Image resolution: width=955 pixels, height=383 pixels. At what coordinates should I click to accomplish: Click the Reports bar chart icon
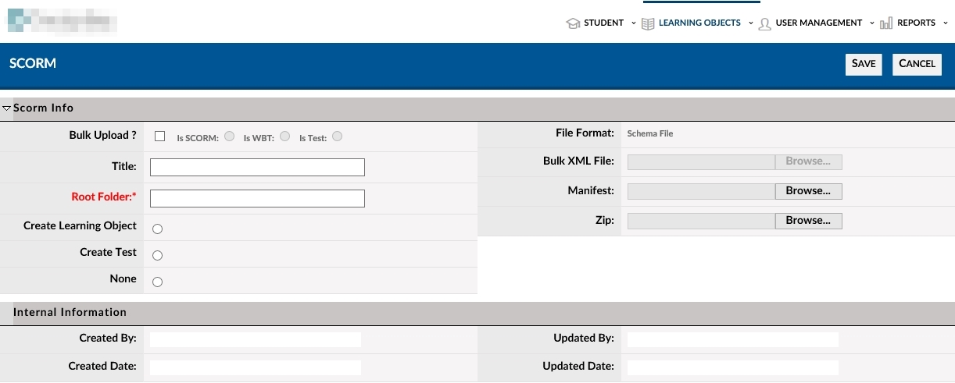click(x=886, y=23)
